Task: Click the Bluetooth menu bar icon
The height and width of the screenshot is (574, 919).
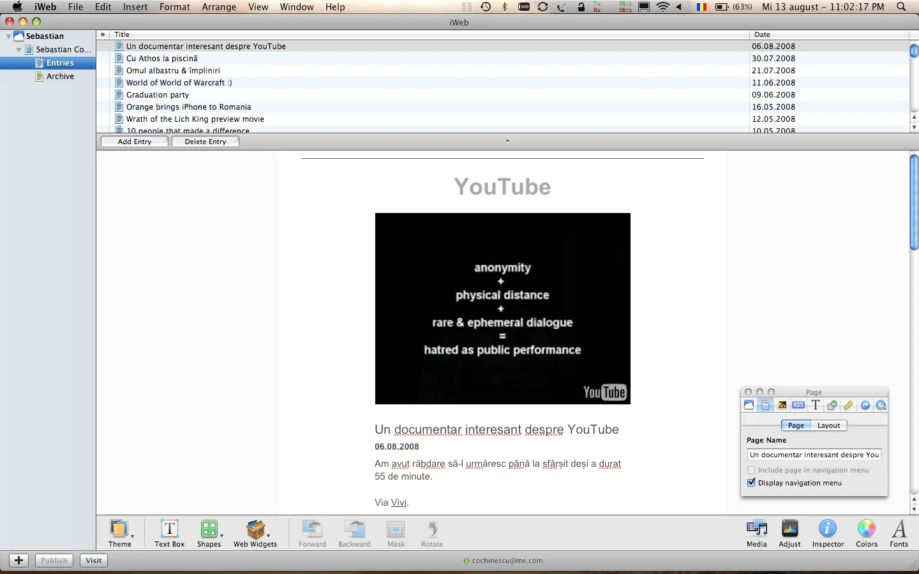Action: [505, 7]
